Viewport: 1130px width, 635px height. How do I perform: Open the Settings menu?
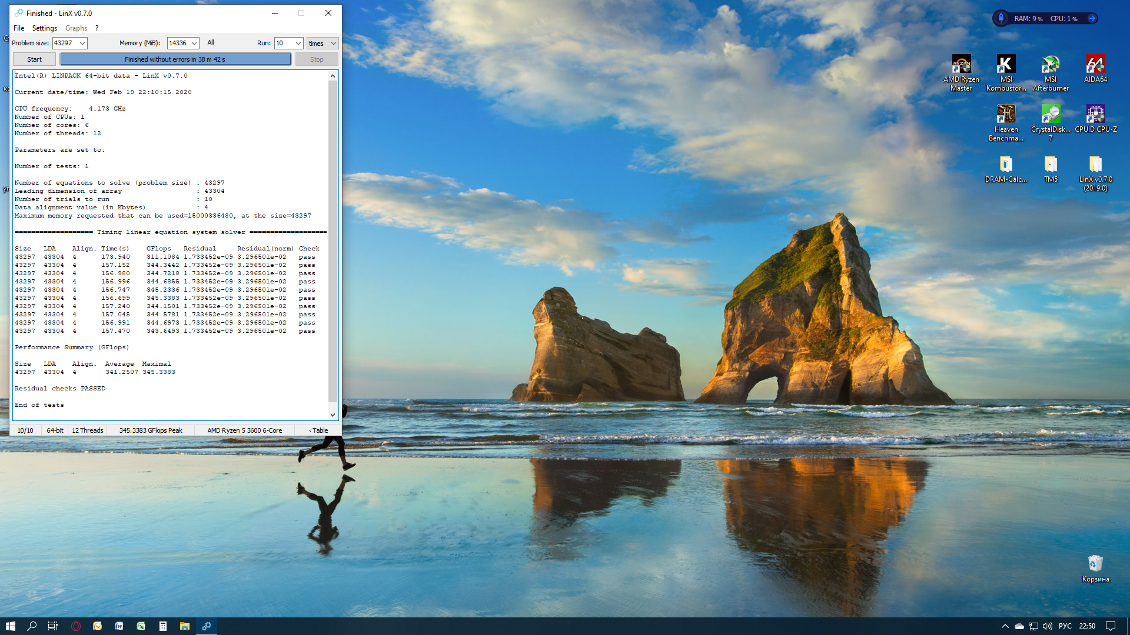click(x=44, y=28)
